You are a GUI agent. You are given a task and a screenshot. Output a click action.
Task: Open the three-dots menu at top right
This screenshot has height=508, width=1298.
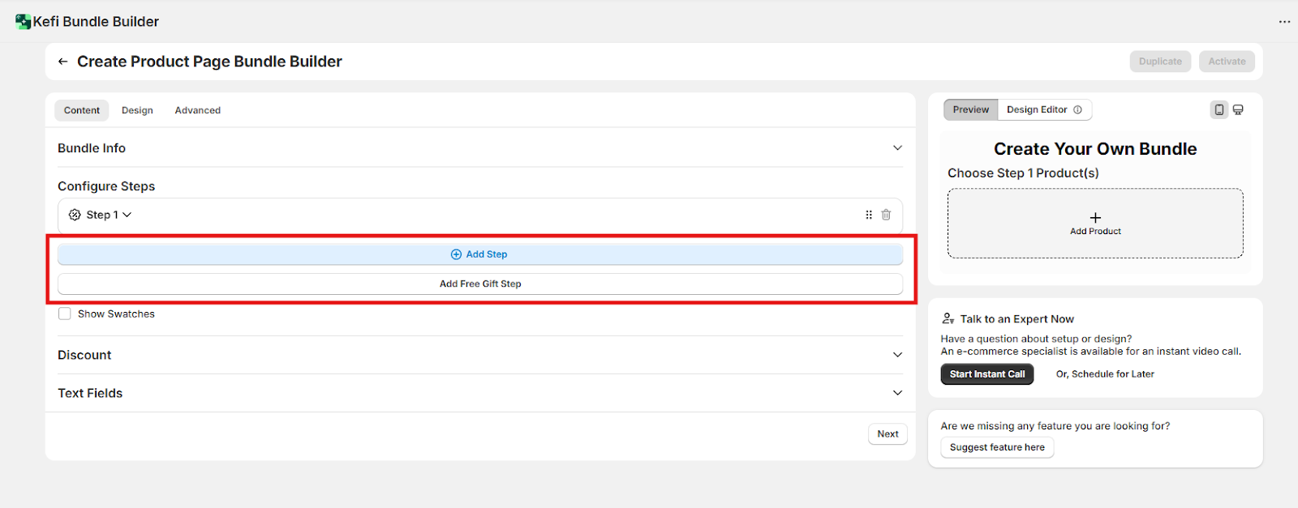pos(1284,22)
